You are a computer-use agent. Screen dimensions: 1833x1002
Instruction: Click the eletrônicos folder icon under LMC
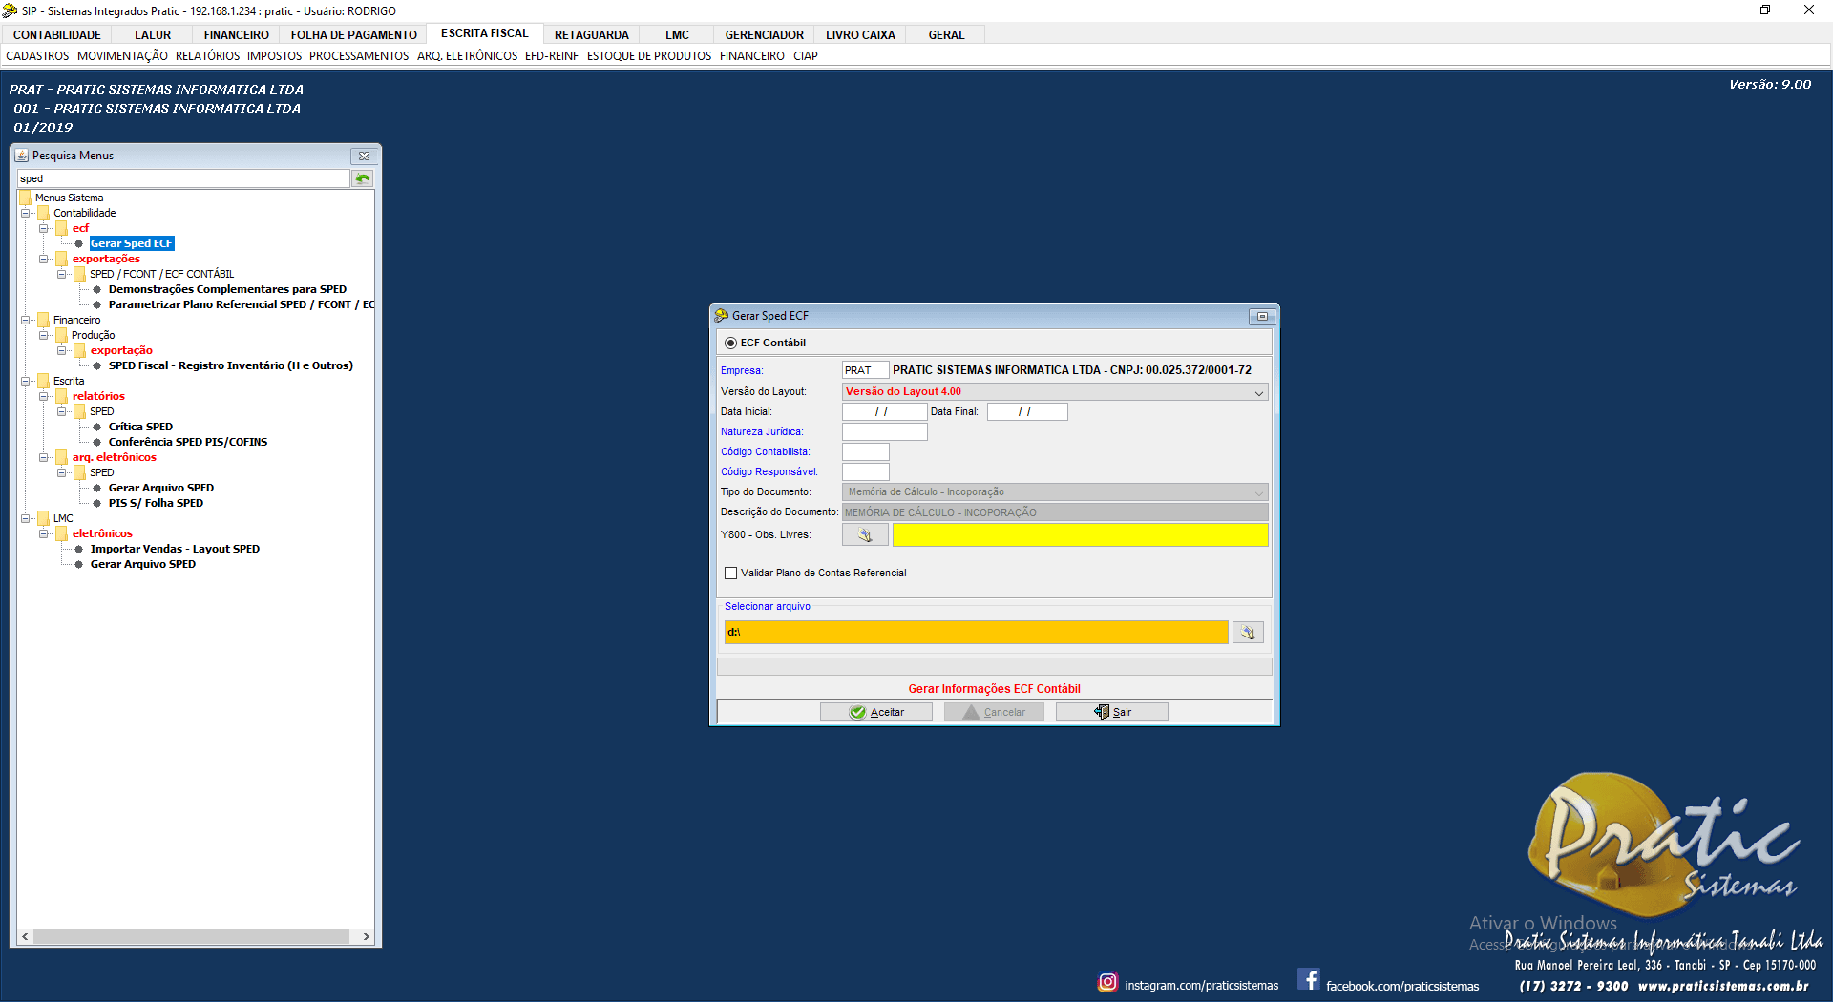click(x=62, y=533)
